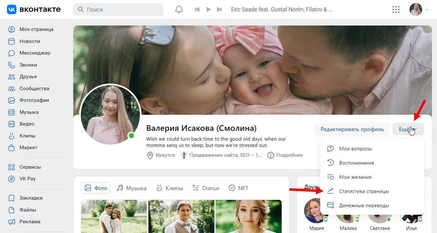Click the Музыка sidebar icon
The image size is (437, 233).
12,112
